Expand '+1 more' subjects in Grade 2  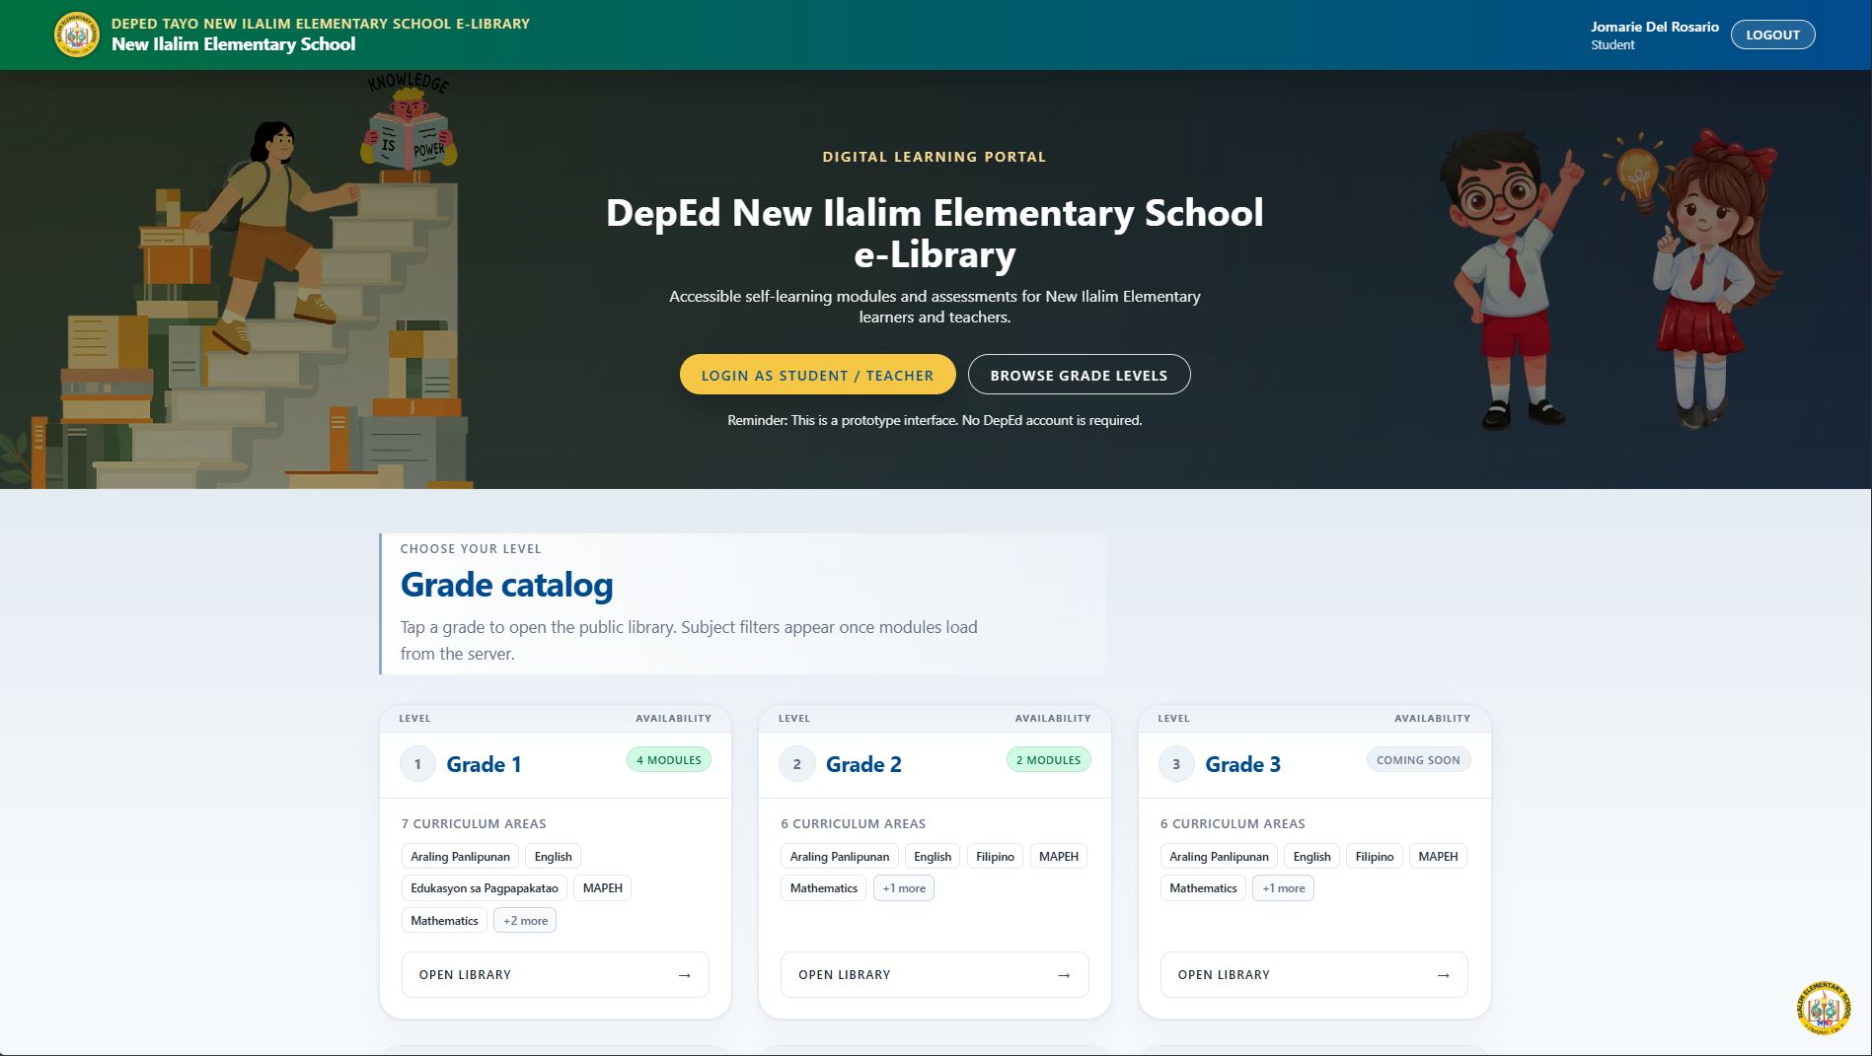904,888
